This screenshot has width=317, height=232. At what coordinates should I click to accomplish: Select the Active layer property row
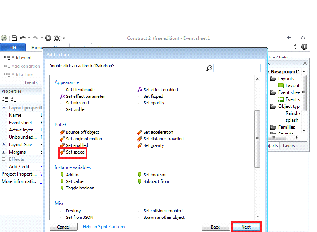pyautogui.click(x=21, y=130)
